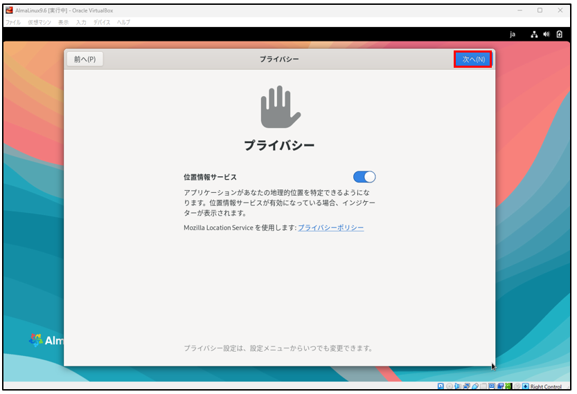Screen dimensions: 577x394
Task: Click the wired network icon in top bar
Action: click(x=534, y=34)
